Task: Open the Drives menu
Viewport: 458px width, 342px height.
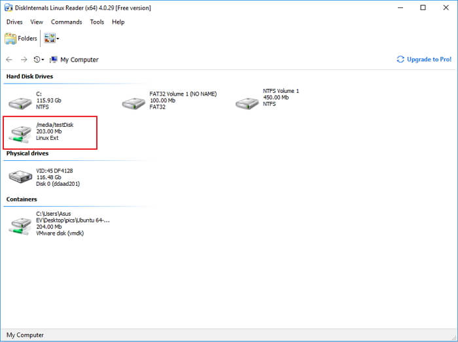Action: coord(14,22)
